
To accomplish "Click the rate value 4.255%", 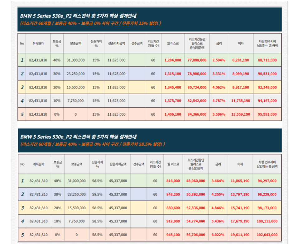I will click(x=218, y=194).
